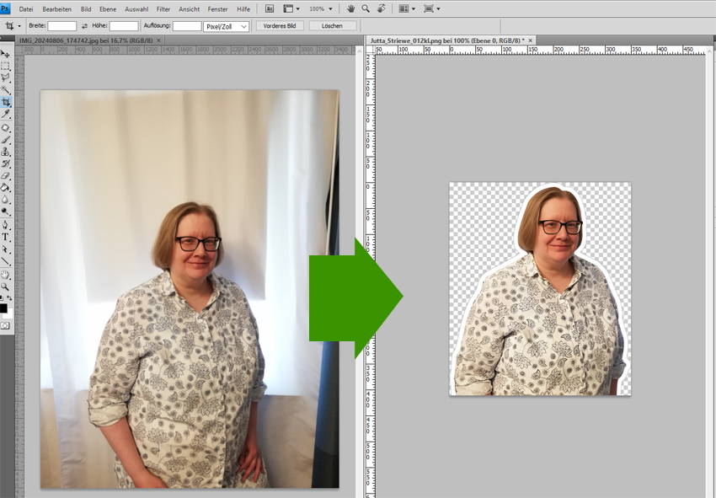The width and height of the screenshot is (716, 498).
Task: Pick Zoom tool in application bar
Action: [366, 8]
